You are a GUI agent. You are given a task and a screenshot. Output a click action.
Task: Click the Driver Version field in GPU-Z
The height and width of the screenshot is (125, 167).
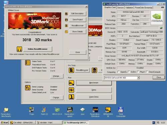pos(140,56)
